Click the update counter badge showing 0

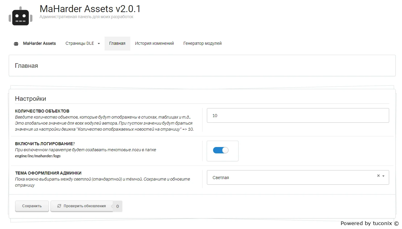point(118,206)
